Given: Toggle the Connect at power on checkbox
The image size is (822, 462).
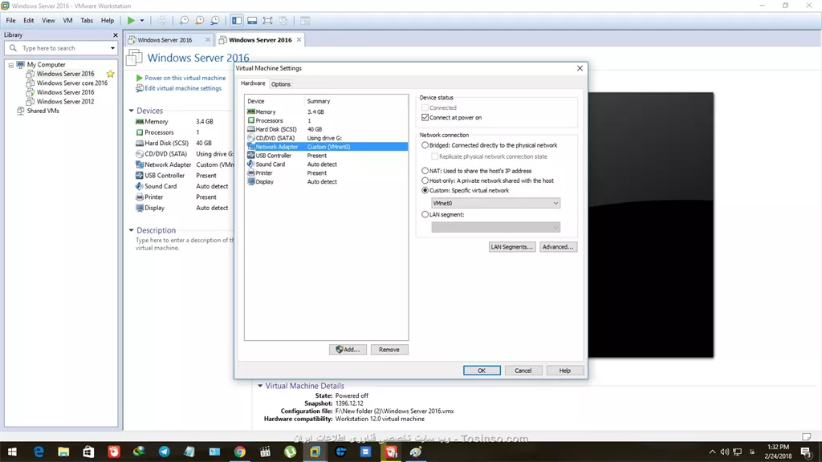Looking at the screenshot, I should pos(425,117).
